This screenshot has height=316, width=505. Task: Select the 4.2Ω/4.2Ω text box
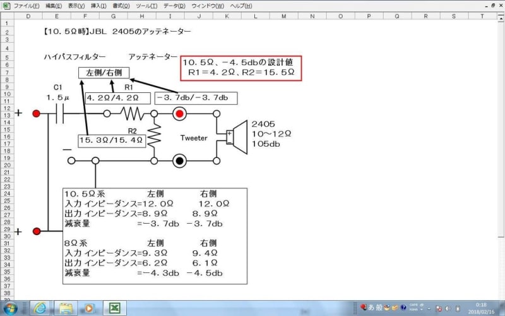[x=118, y=99]
